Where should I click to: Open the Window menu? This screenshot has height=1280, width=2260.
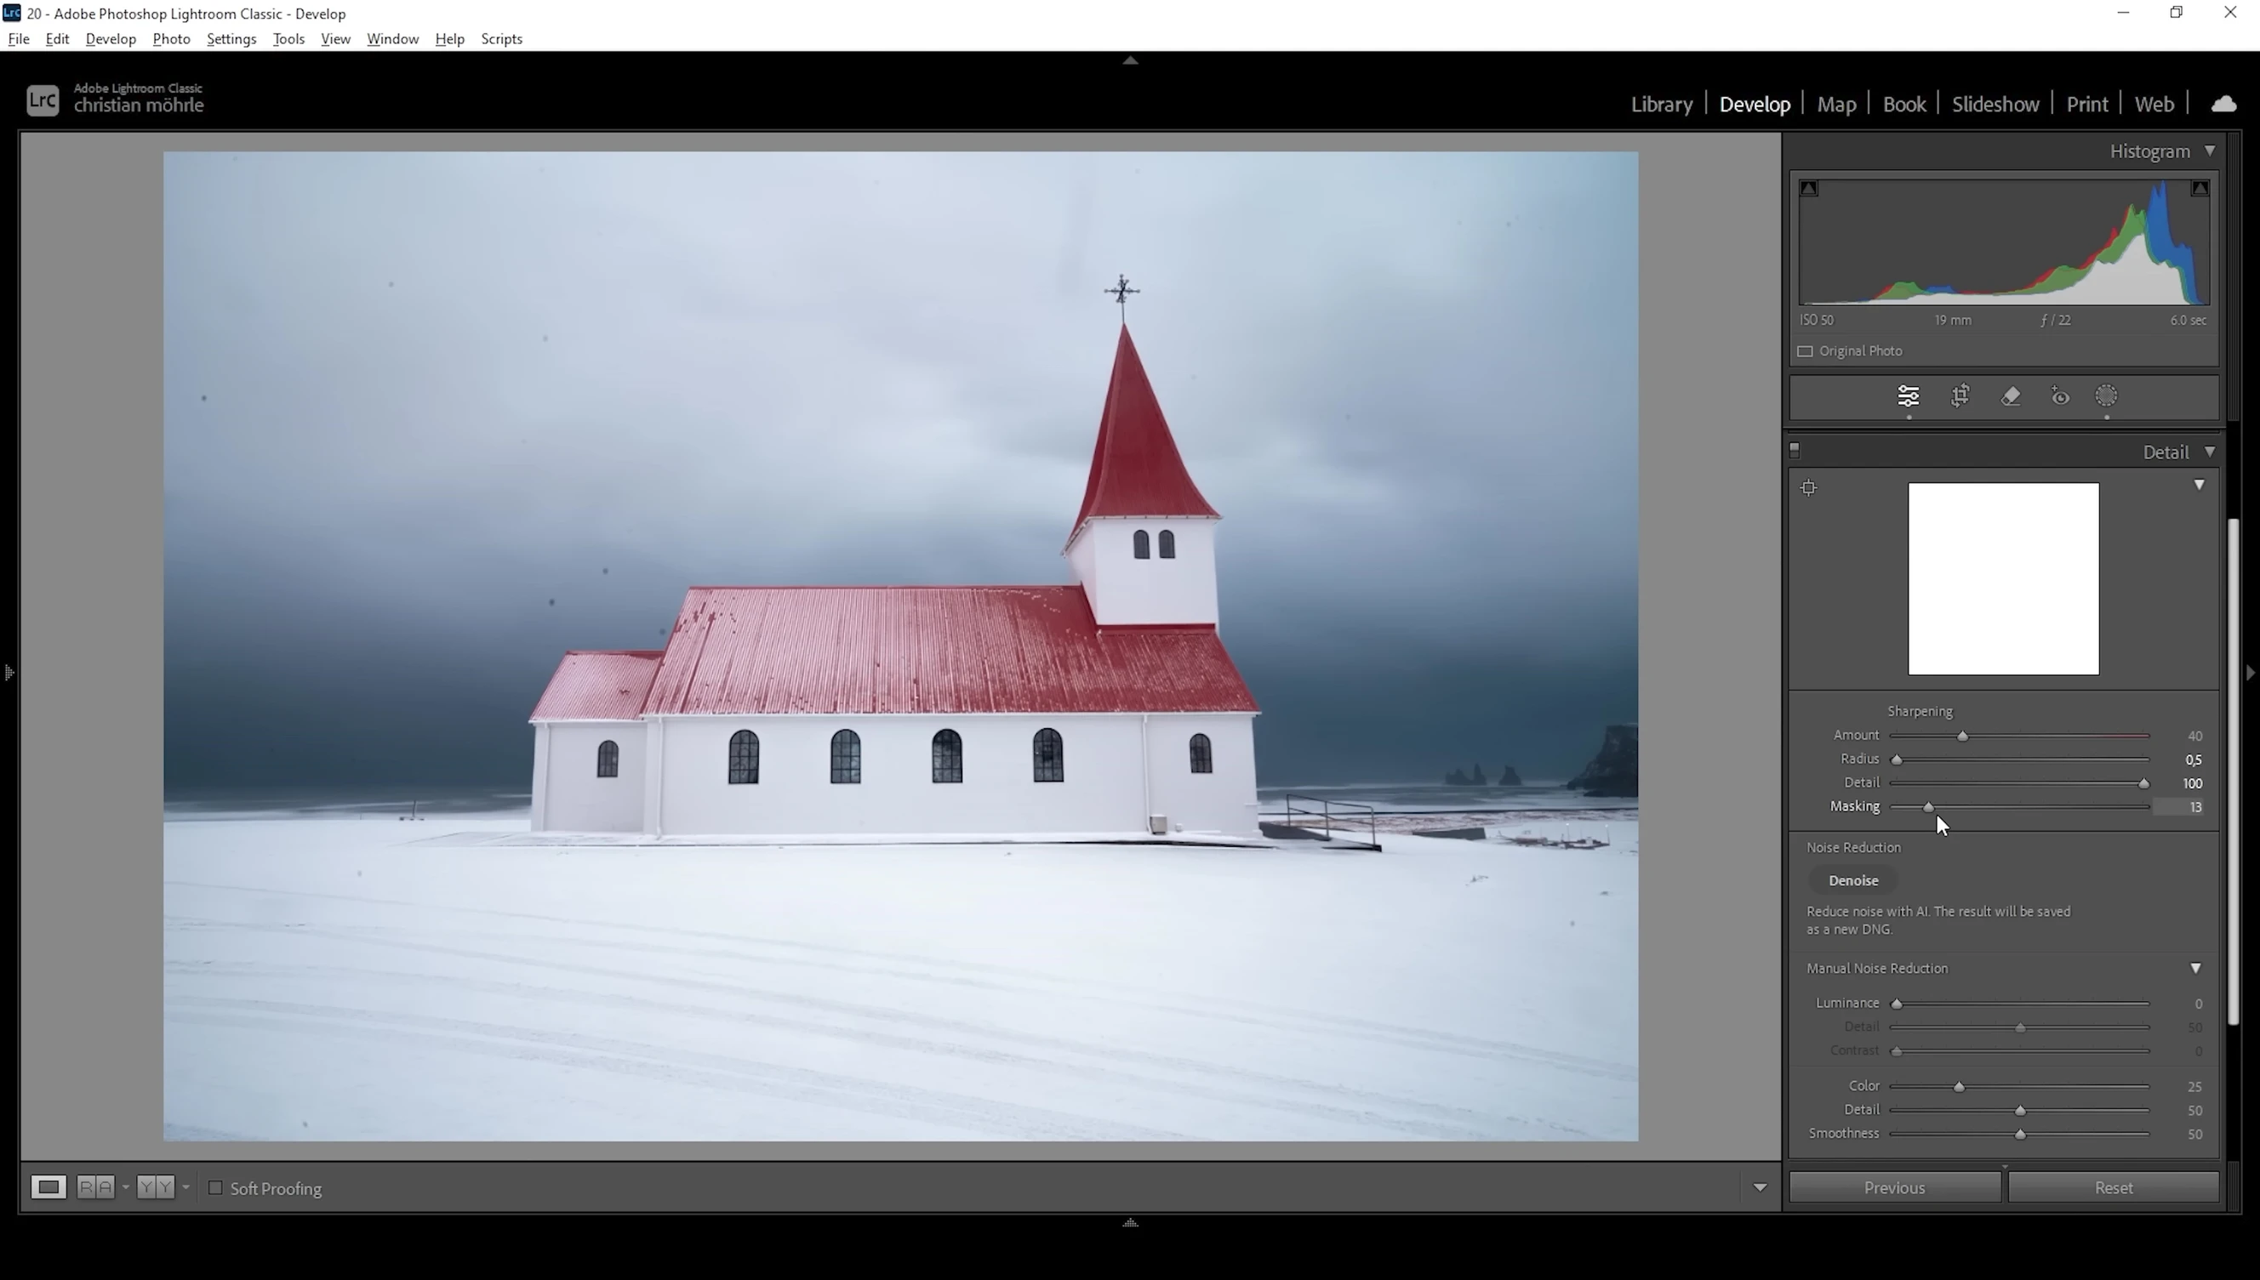point(392,38)
